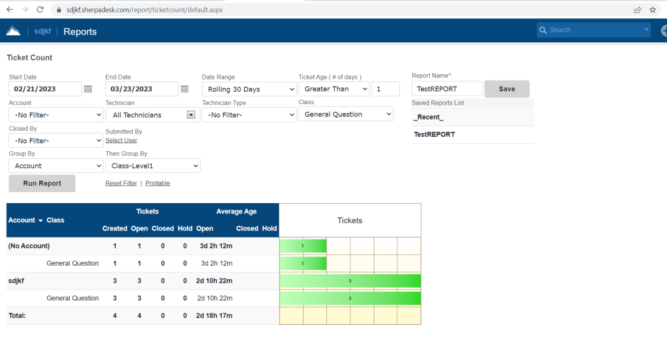This screenshot has height=349, width=667.
Task: Click the Run Report button
Action: pos(42,183)
